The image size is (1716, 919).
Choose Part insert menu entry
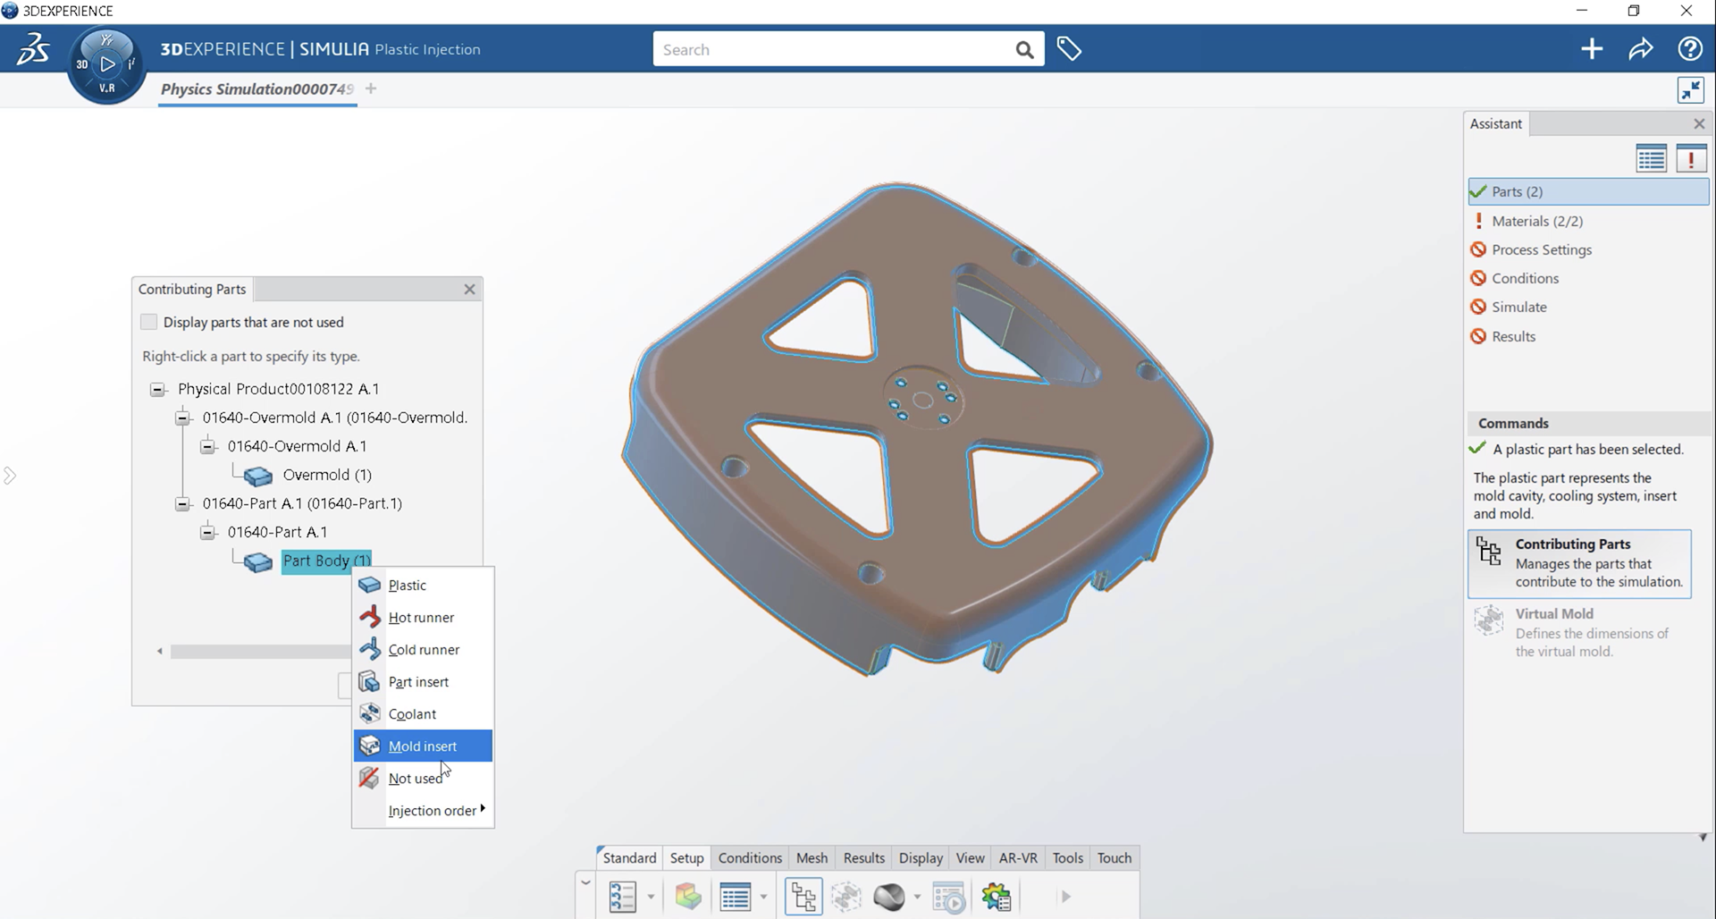(x=423, y=681)
